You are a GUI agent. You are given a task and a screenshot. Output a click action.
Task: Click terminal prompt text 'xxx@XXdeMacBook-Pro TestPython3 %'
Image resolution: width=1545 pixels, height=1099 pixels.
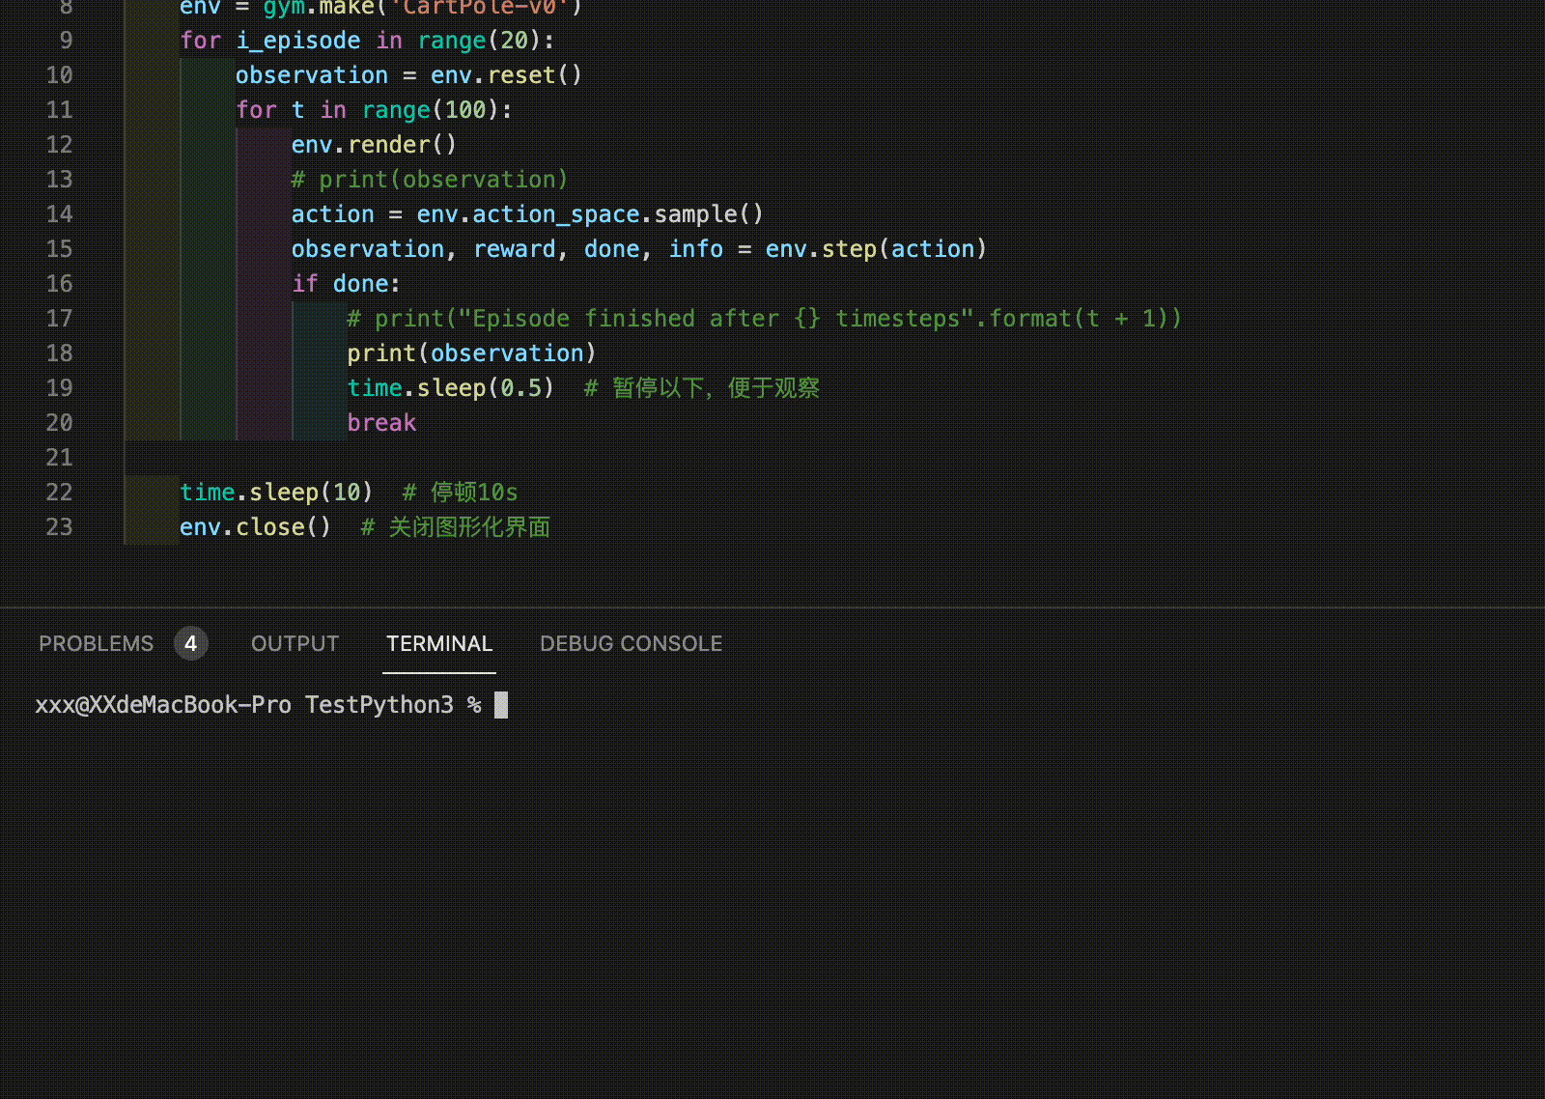pyautogui.click(x=258, y=705)
